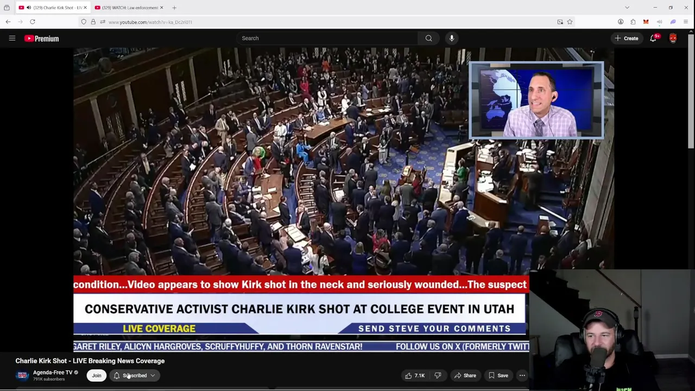Viewport: 695px width, 391px height.
Task: Click the 'LIVE COVERAGE' banner text
Action: (x=159, y=329)
